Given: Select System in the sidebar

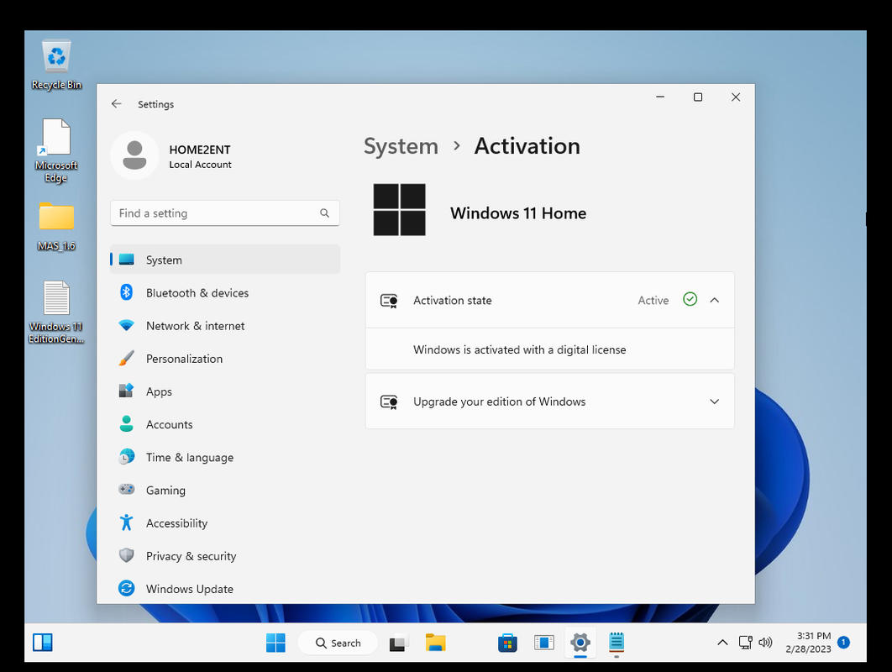Looking at the screenshot, I should click(x=225, y=260).
